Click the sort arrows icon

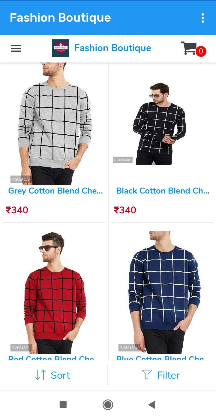40,375
